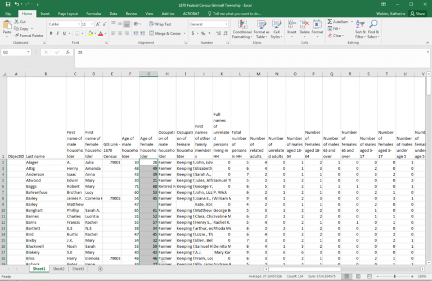Click Merge & Center button
This screenshot has width=432, height=281.
(x=165, y=34)
